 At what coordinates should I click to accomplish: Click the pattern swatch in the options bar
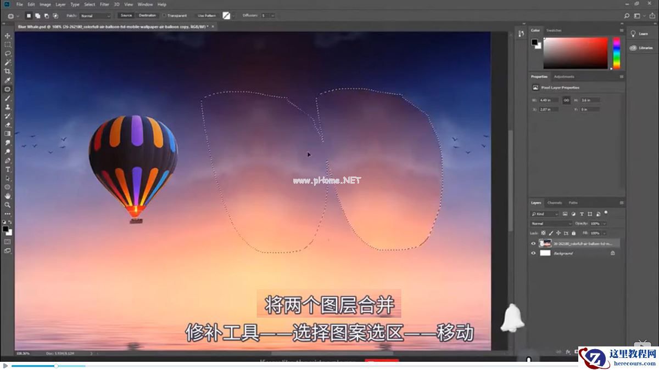click(x=226, y=16)
